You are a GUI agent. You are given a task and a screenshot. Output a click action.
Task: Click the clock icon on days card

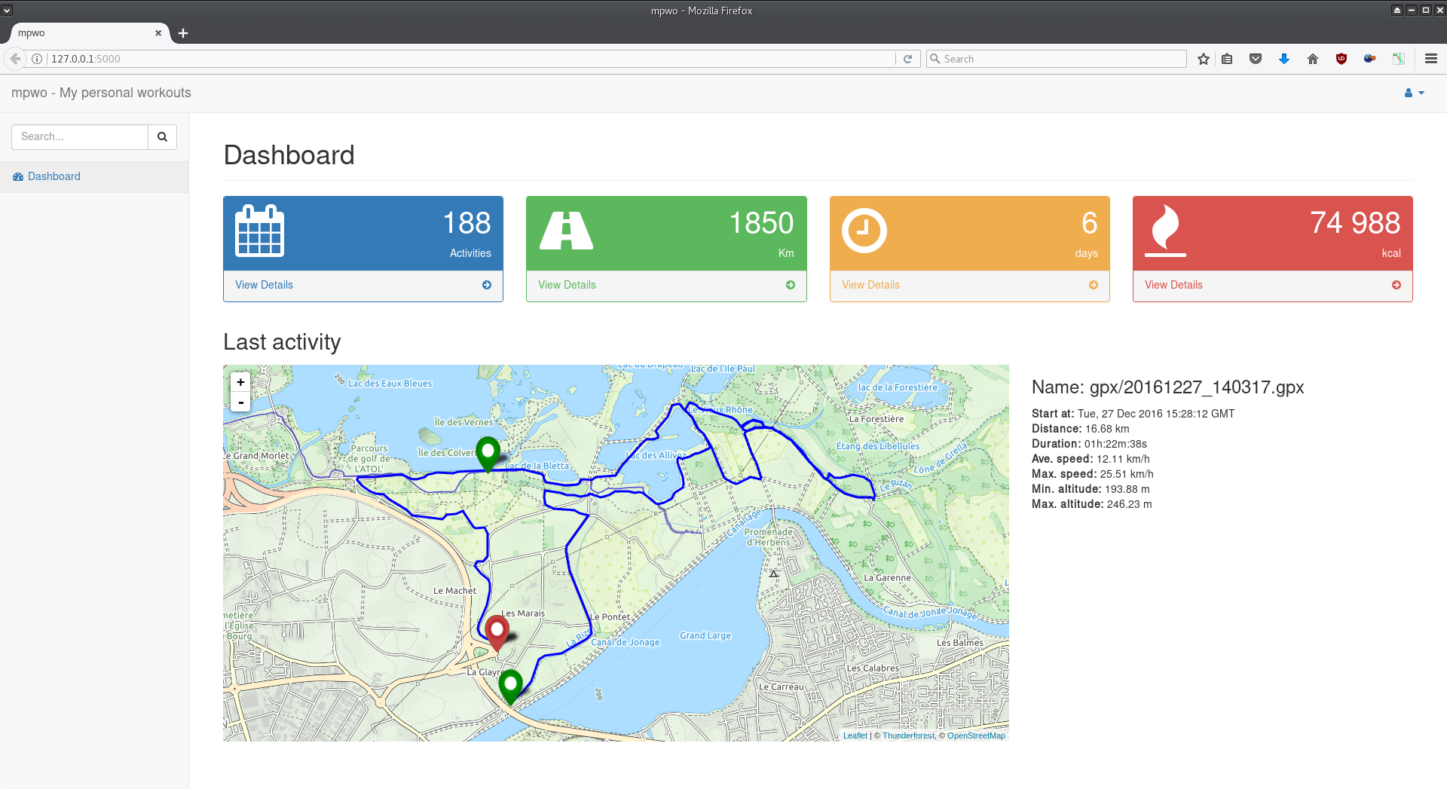(864, 231)
